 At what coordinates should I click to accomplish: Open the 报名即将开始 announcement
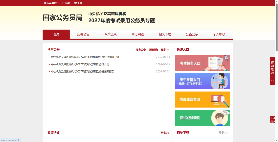(x=85, y=57)
